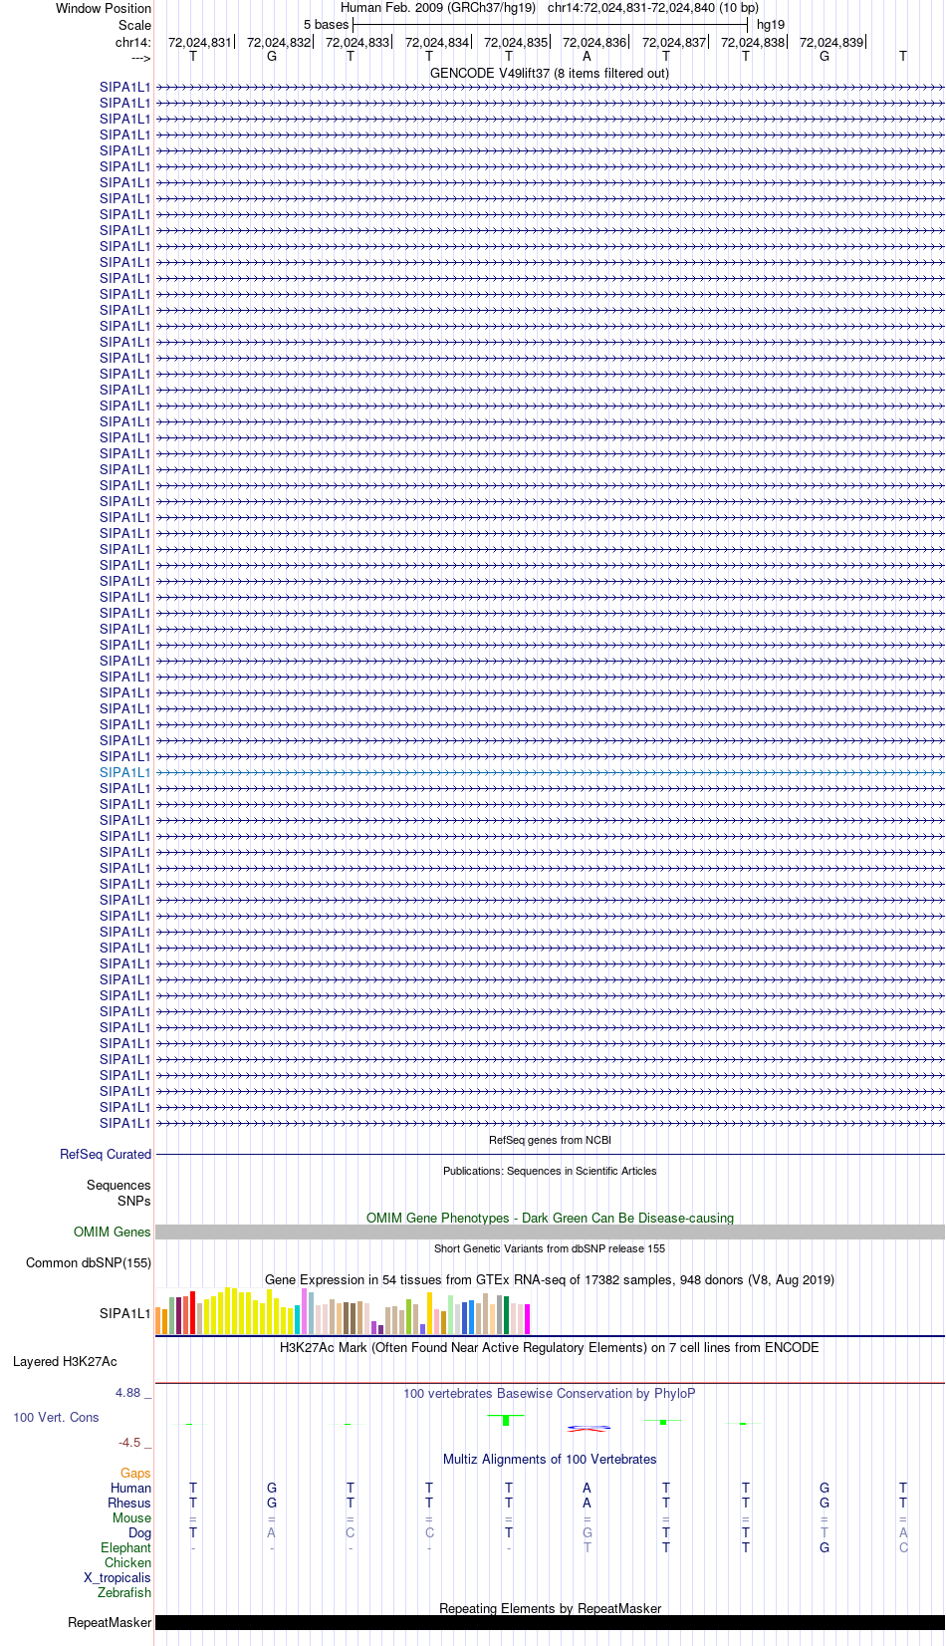946x1646 pixels.
Task: Click the C base in the Elephant alignment row
Action: coord(903,1547)
